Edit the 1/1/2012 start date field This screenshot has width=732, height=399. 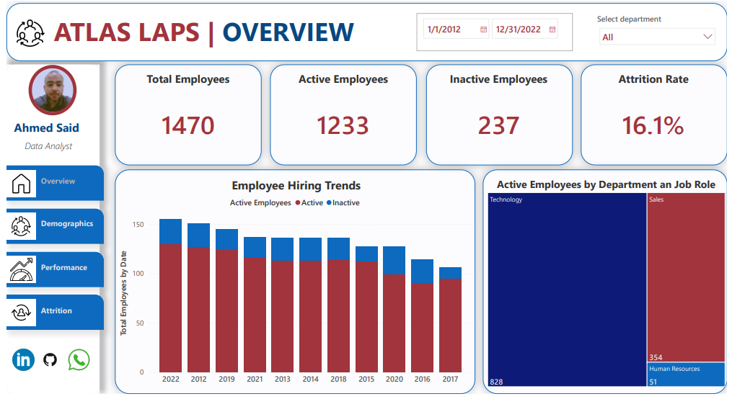coord(447,30)
